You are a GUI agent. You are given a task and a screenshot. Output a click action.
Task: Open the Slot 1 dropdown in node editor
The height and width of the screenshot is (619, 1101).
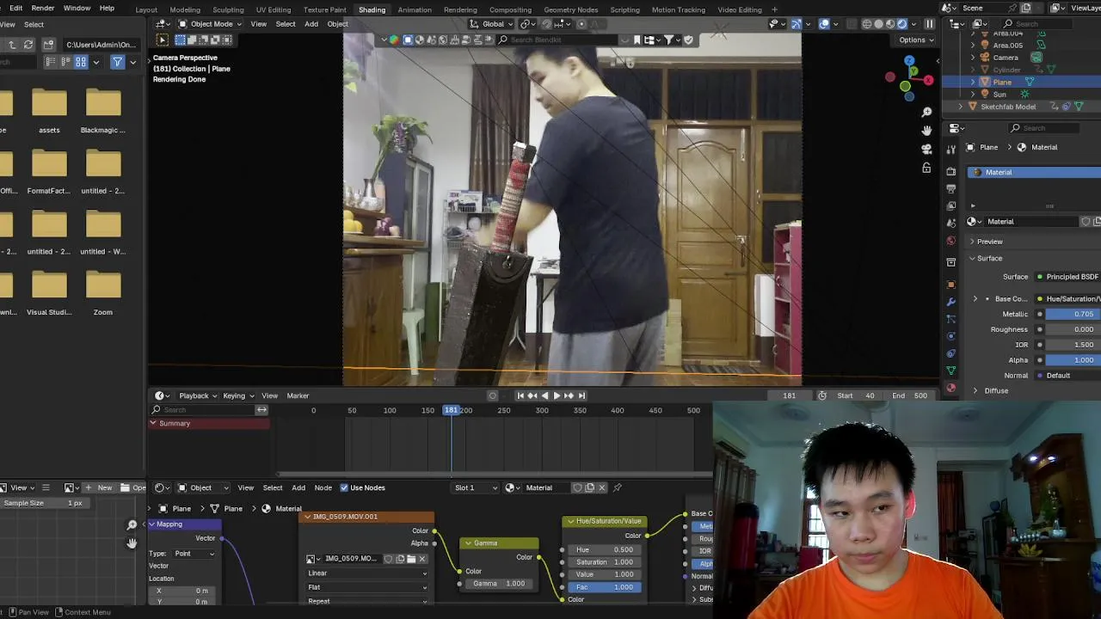point(476,487)
